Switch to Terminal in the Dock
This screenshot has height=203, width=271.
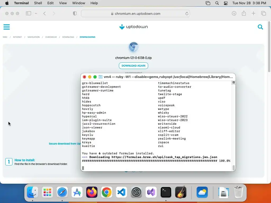click(166, 192)
